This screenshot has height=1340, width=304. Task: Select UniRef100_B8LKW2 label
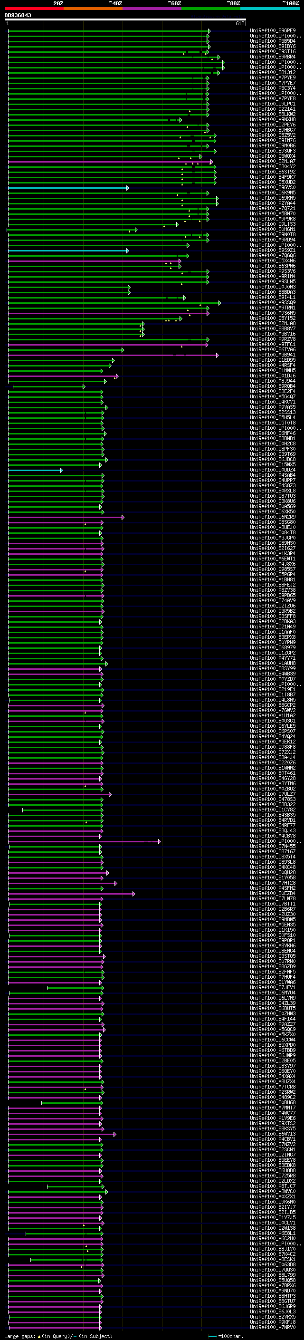point(273,114)
